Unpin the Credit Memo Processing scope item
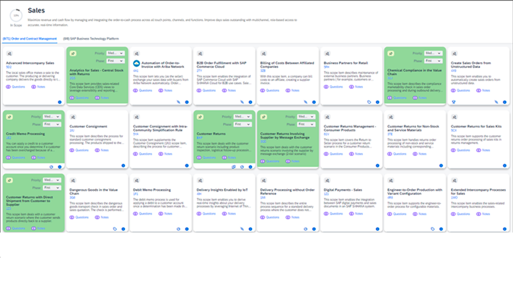The width and height of the screenshot is (513, 288). click(x=10, y=117)
